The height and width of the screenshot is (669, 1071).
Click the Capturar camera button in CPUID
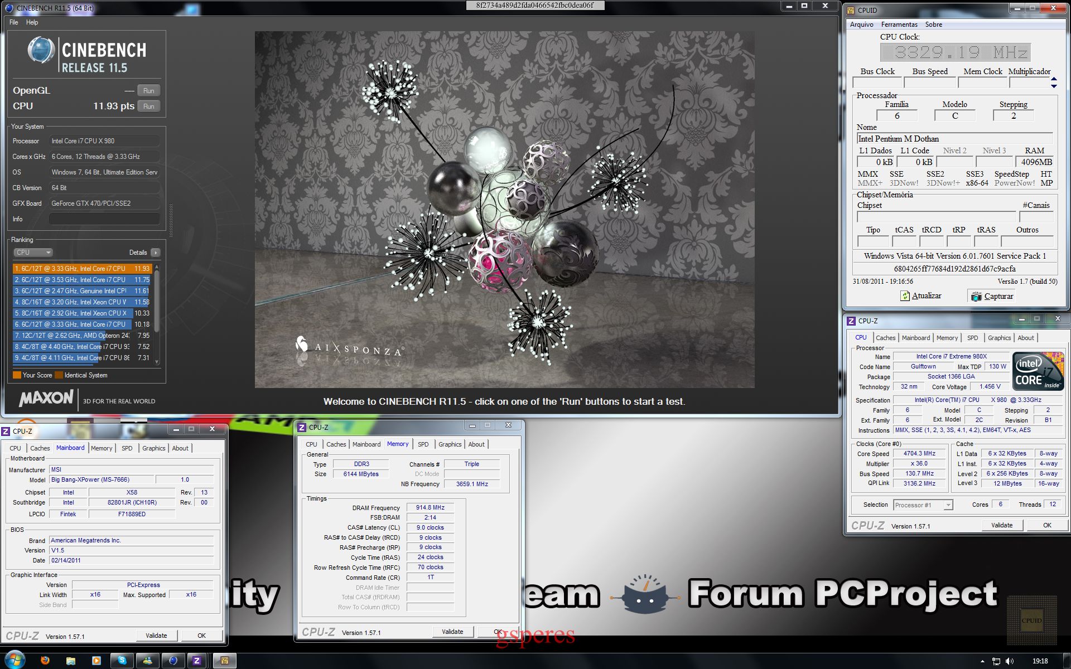pyautogui.click(x=991, y=296)
